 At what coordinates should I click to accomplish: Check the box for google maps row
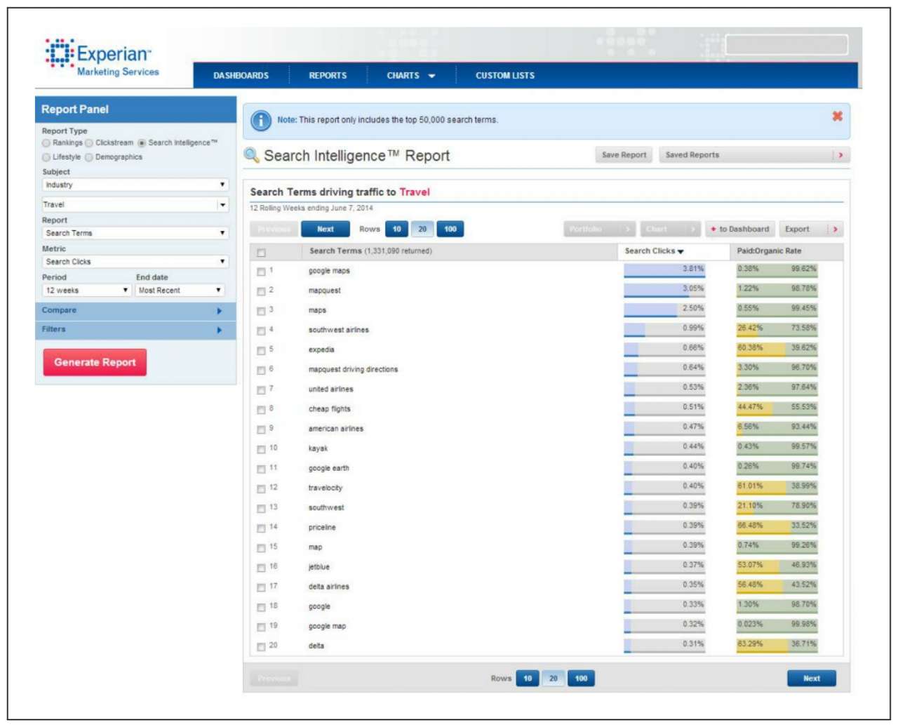click(261, 272)
